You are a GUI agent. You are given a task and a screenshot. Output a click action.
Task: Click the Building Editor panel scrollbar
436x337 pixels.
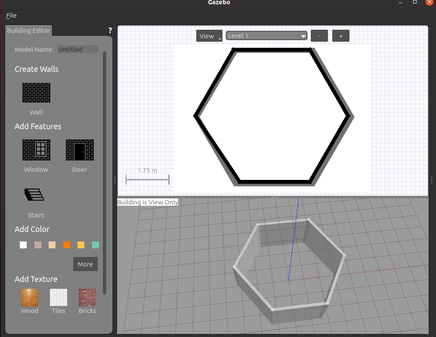point(104,172)
